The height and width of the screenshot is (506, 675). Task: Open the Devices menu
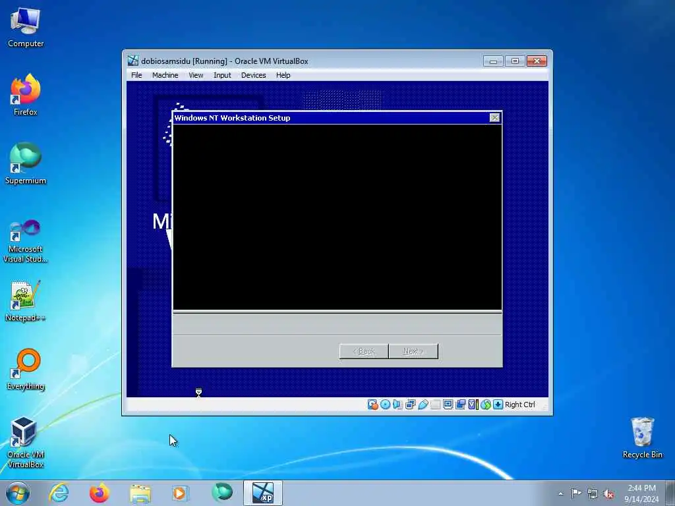253,75
